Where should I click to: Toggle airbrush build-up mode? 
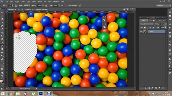pyautogui.click(x=63, y=5)
